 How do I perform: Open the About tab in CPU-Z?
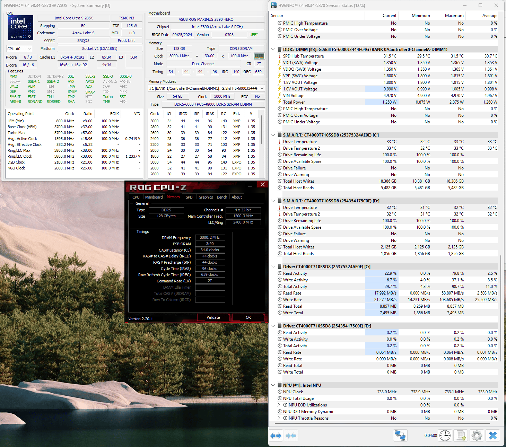tap(237, 197)
